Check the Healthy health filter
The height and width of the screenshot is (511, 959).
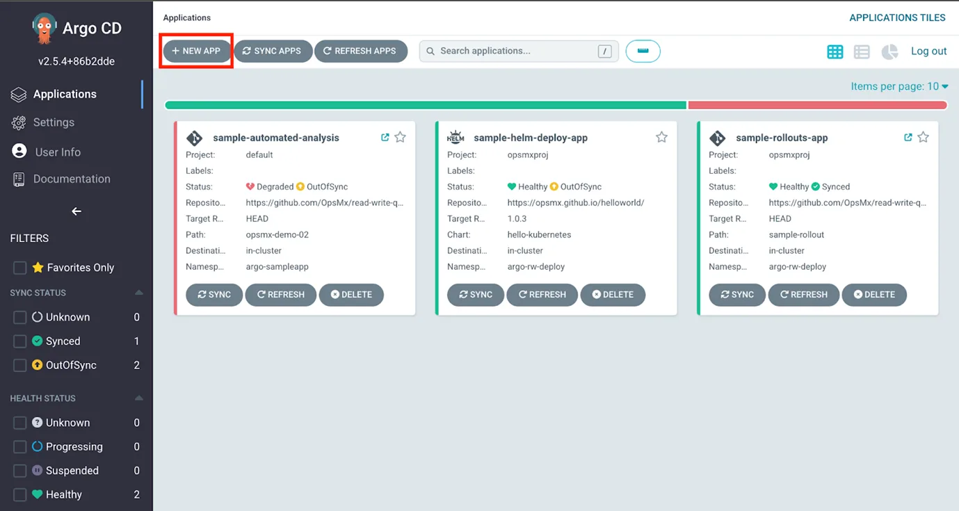click(19, 495)
